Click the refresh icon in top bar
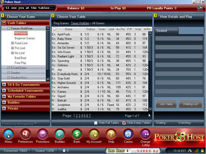 [200, 8]
